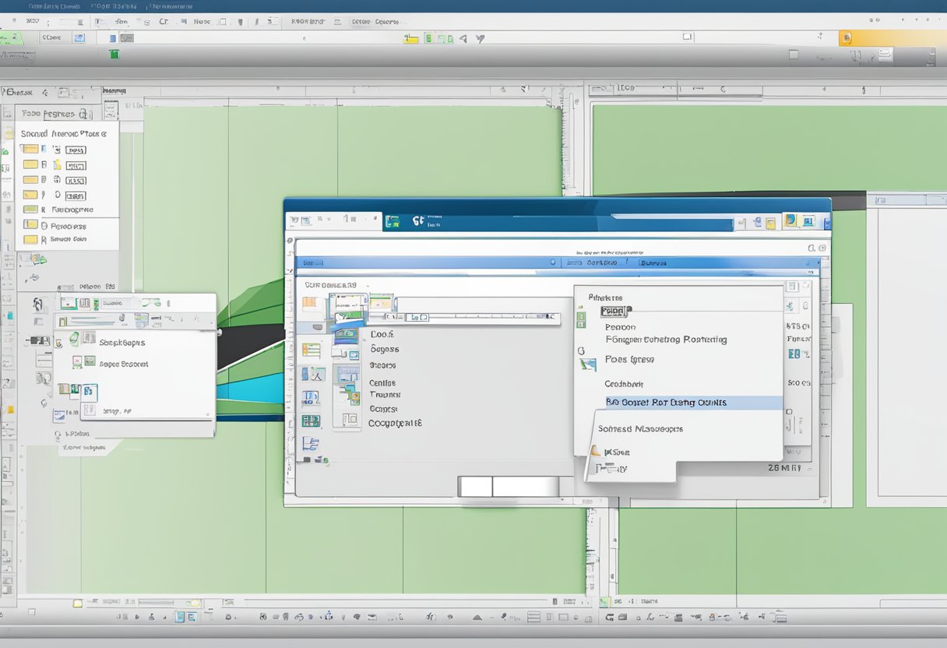Screen dimensions: 947x648
Task: Click the blue tree-structure icon in dialog sidebar
Action: point(311,444)
